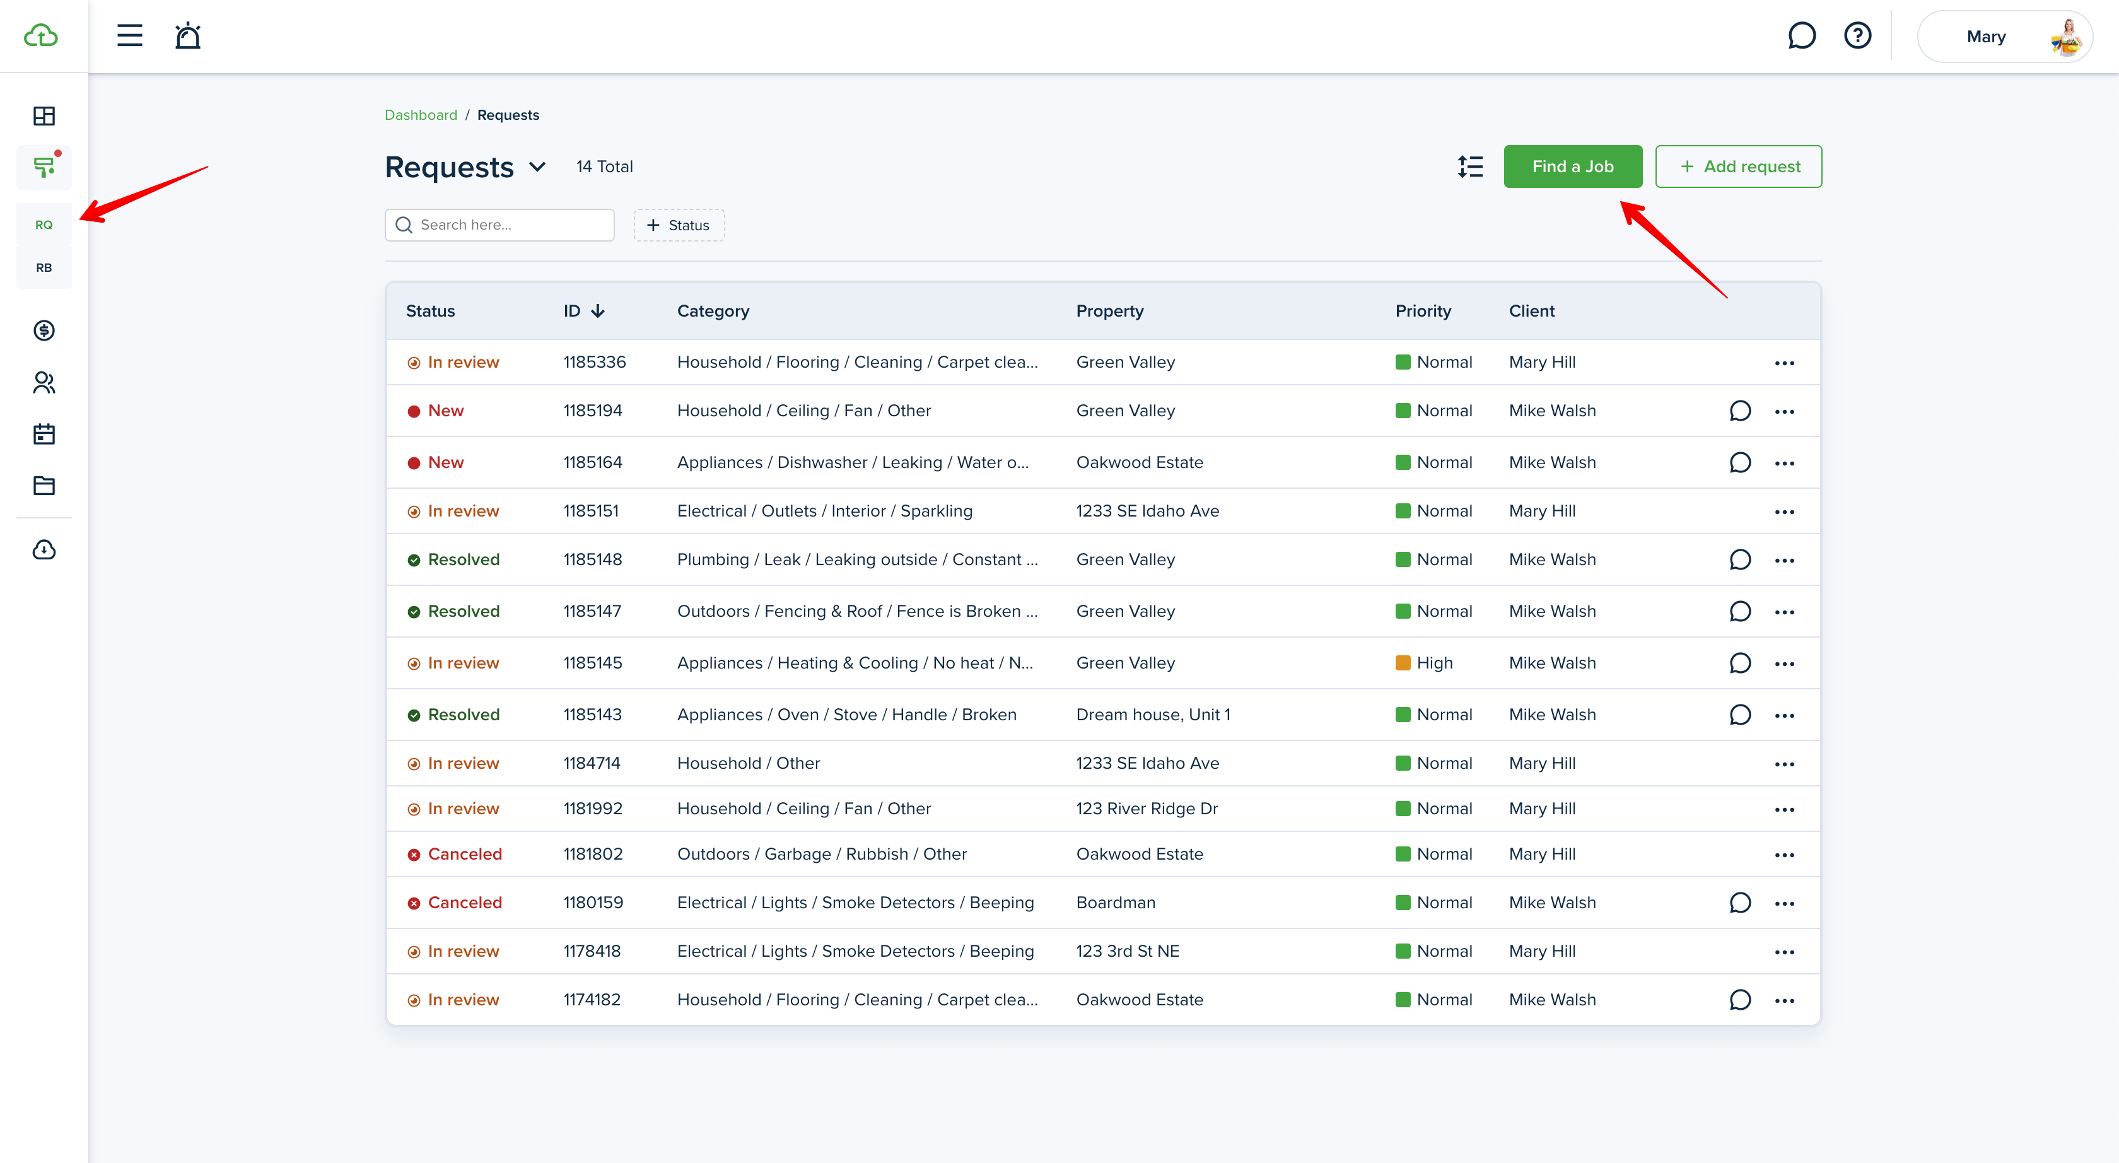Select the RQ sidebar submenu item
The image size is (2119, 1163).
click(x=44, y=225)
